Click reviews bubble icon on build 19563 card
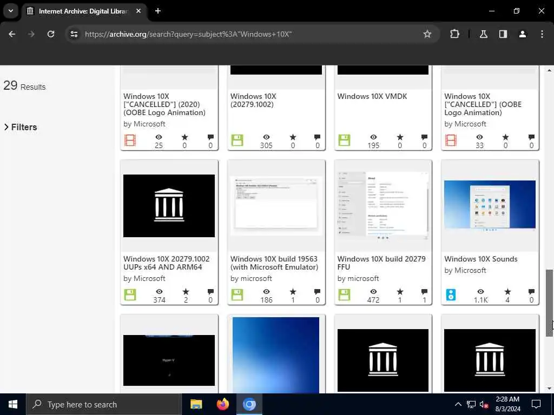The height and width of the screenshot is (415, 554). [317, 291]
